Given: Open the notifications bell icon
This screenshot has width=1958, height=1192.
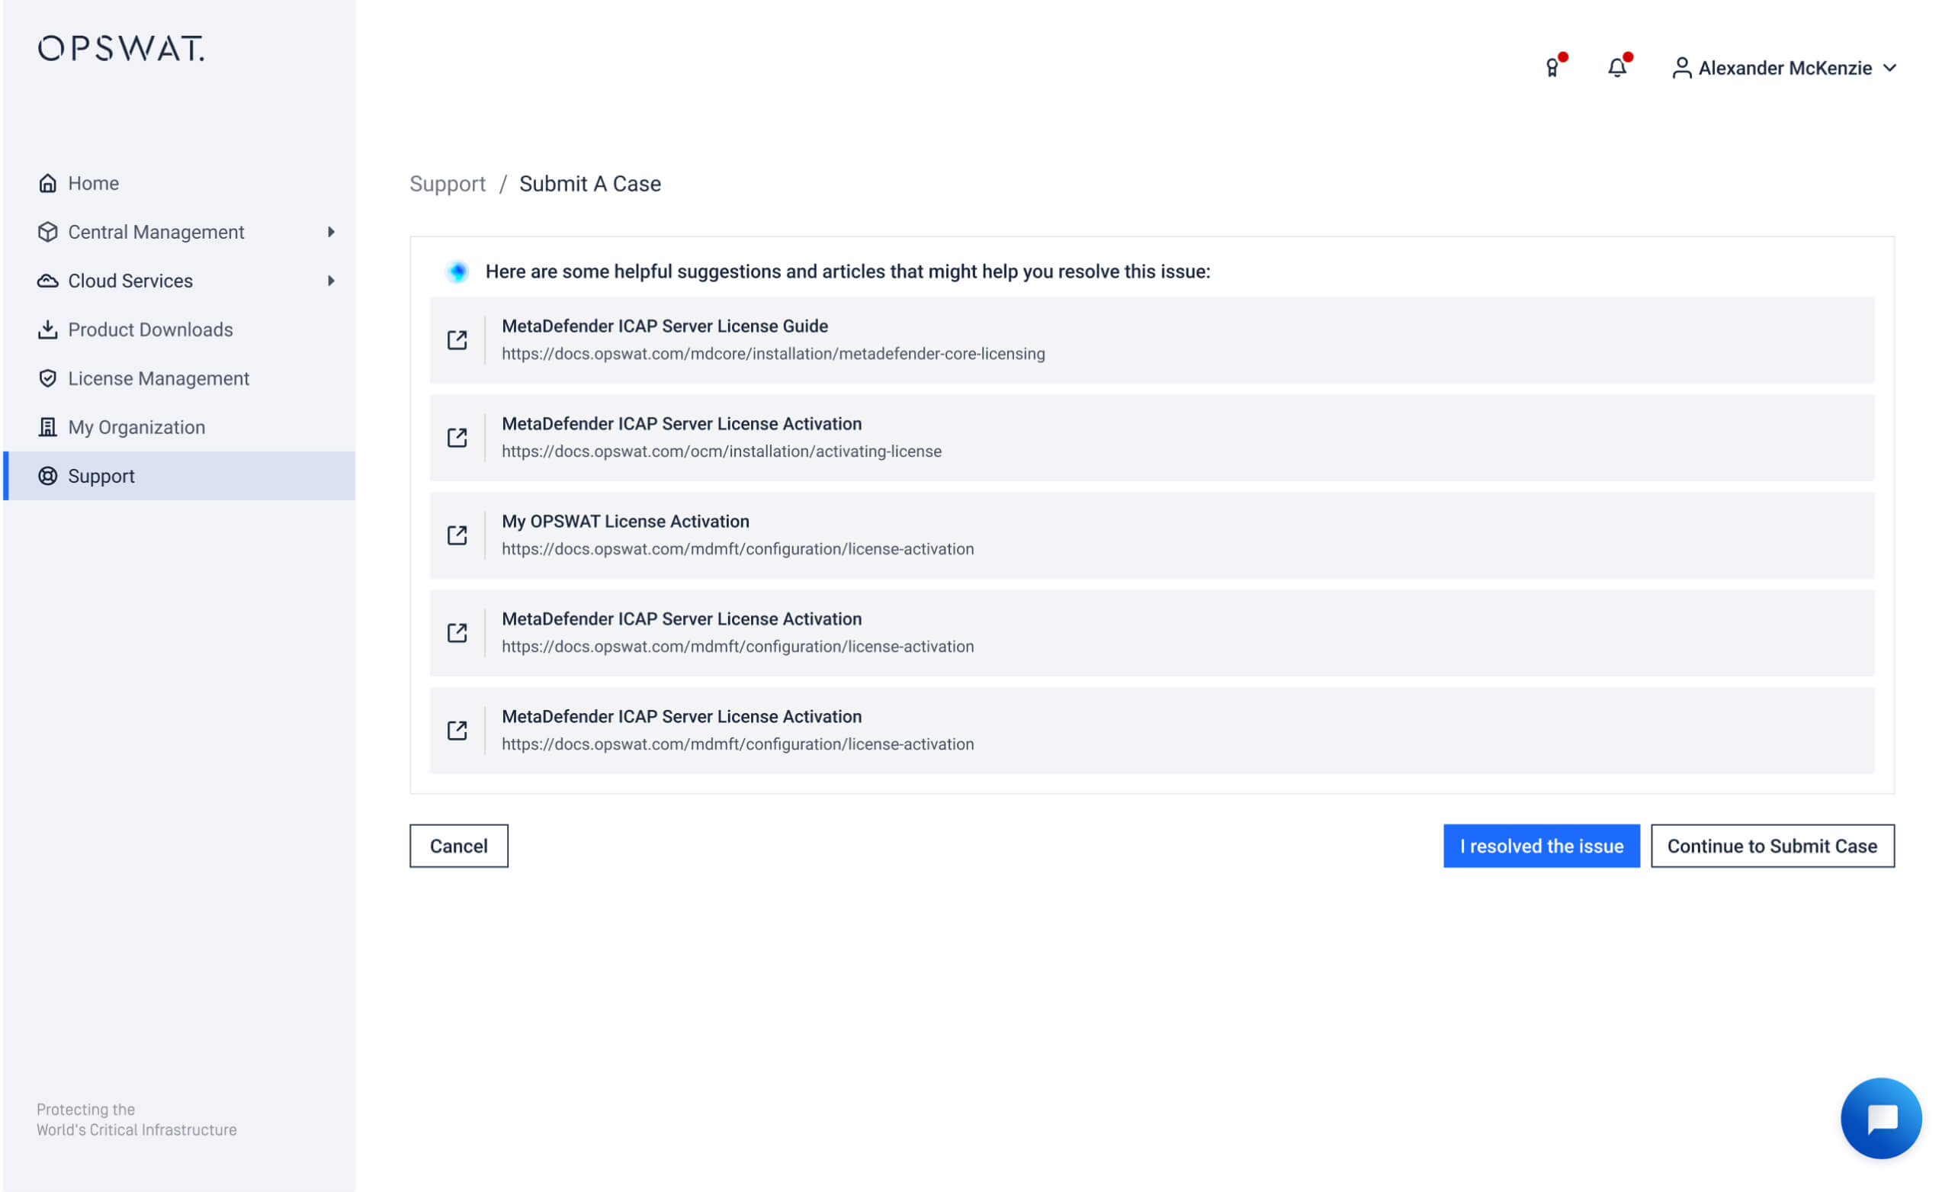Looking at the screenshot, I should tap(1616, 68).
